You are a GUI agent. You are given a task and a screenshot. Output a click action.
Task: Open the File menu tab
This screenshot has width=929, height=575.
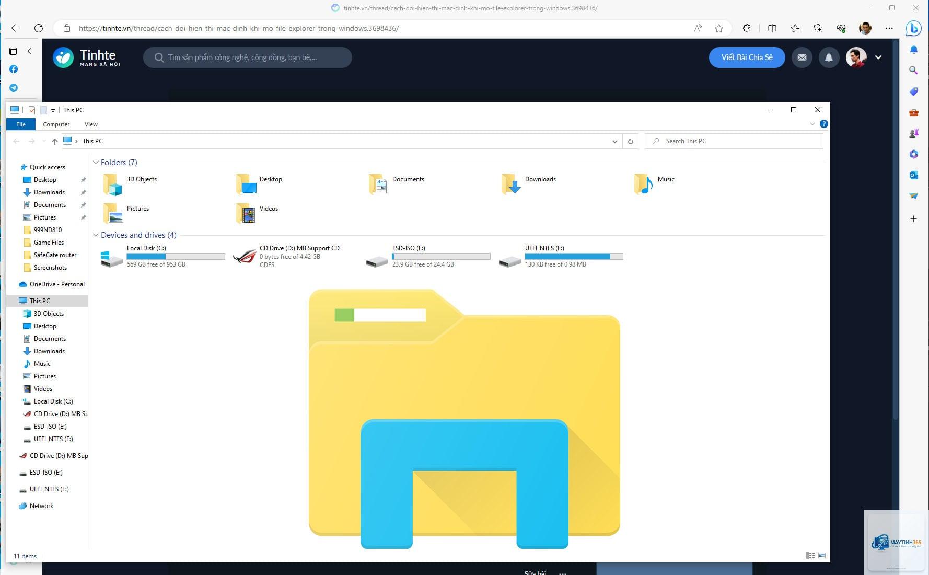click(x=21, y=124)
